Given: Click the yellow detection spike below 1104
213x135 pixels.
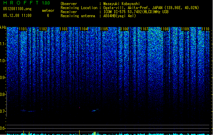Looking at the screenshot, I should click(x=80, y=132).
